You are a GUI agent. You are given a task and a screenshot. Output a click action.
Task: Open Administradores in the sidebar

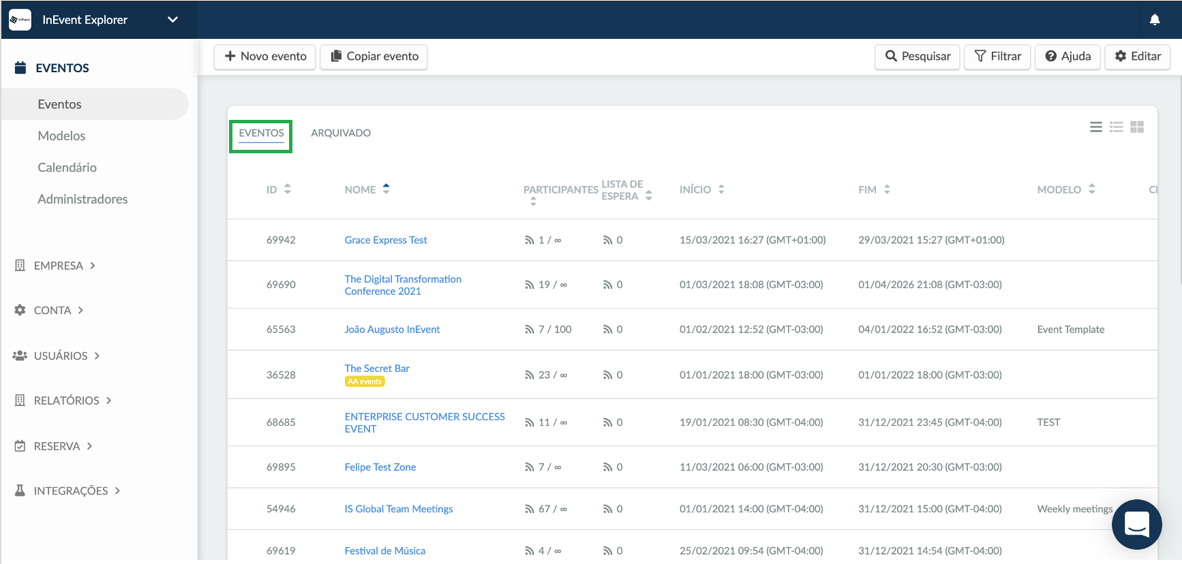coord(82,199)
